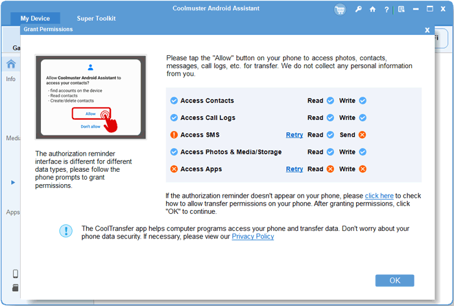This screenshot has width=454, height=306.
Task: Open the 'click here' help link
Action: (x=379, y=196)
